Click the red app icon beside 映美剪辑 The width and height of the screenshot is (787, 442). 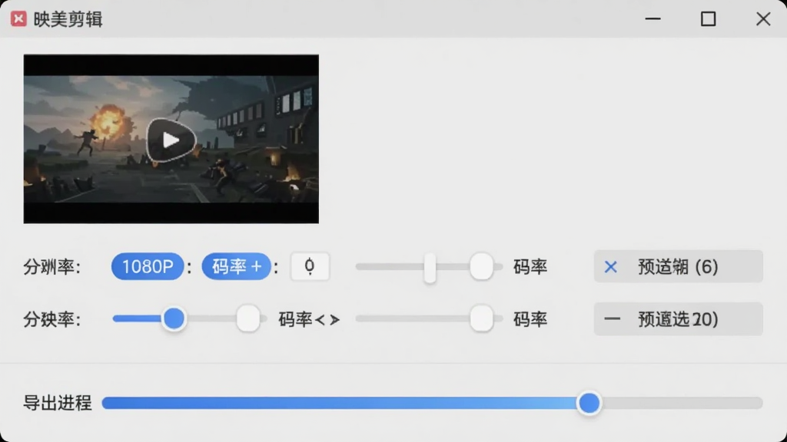(x=18, y=19)
